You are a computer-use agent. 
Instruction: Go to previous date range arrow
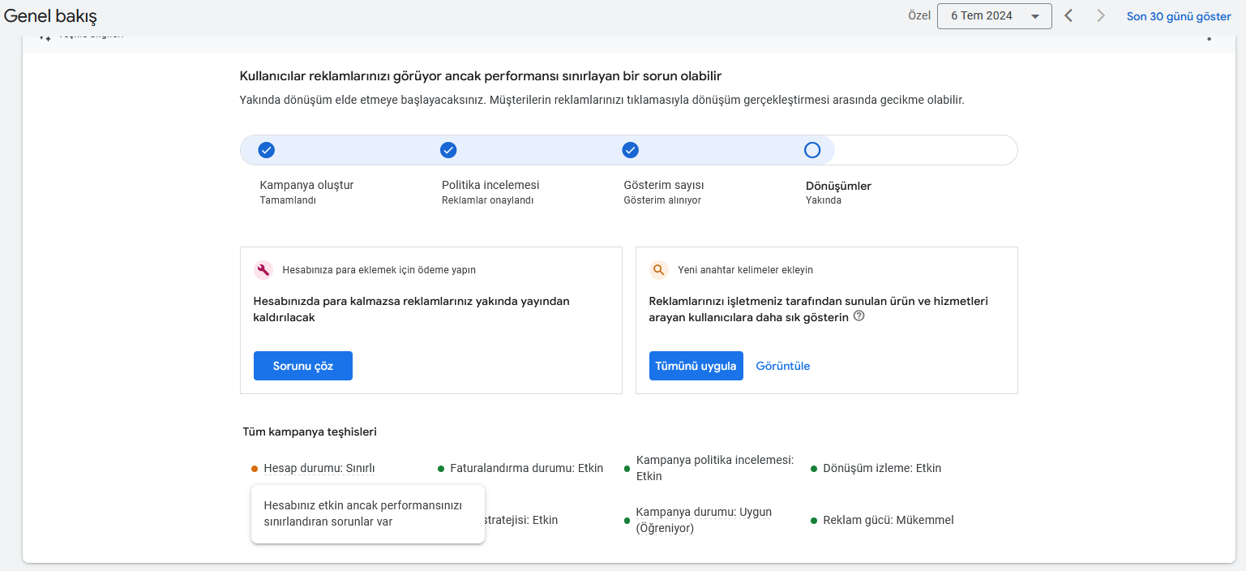[1068, 16]
